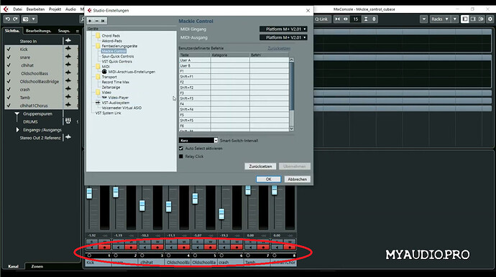Click the reset icon next to the minus button
This screenshot has width=496, height=277.
pyautogui.click(x=103, y=21)
